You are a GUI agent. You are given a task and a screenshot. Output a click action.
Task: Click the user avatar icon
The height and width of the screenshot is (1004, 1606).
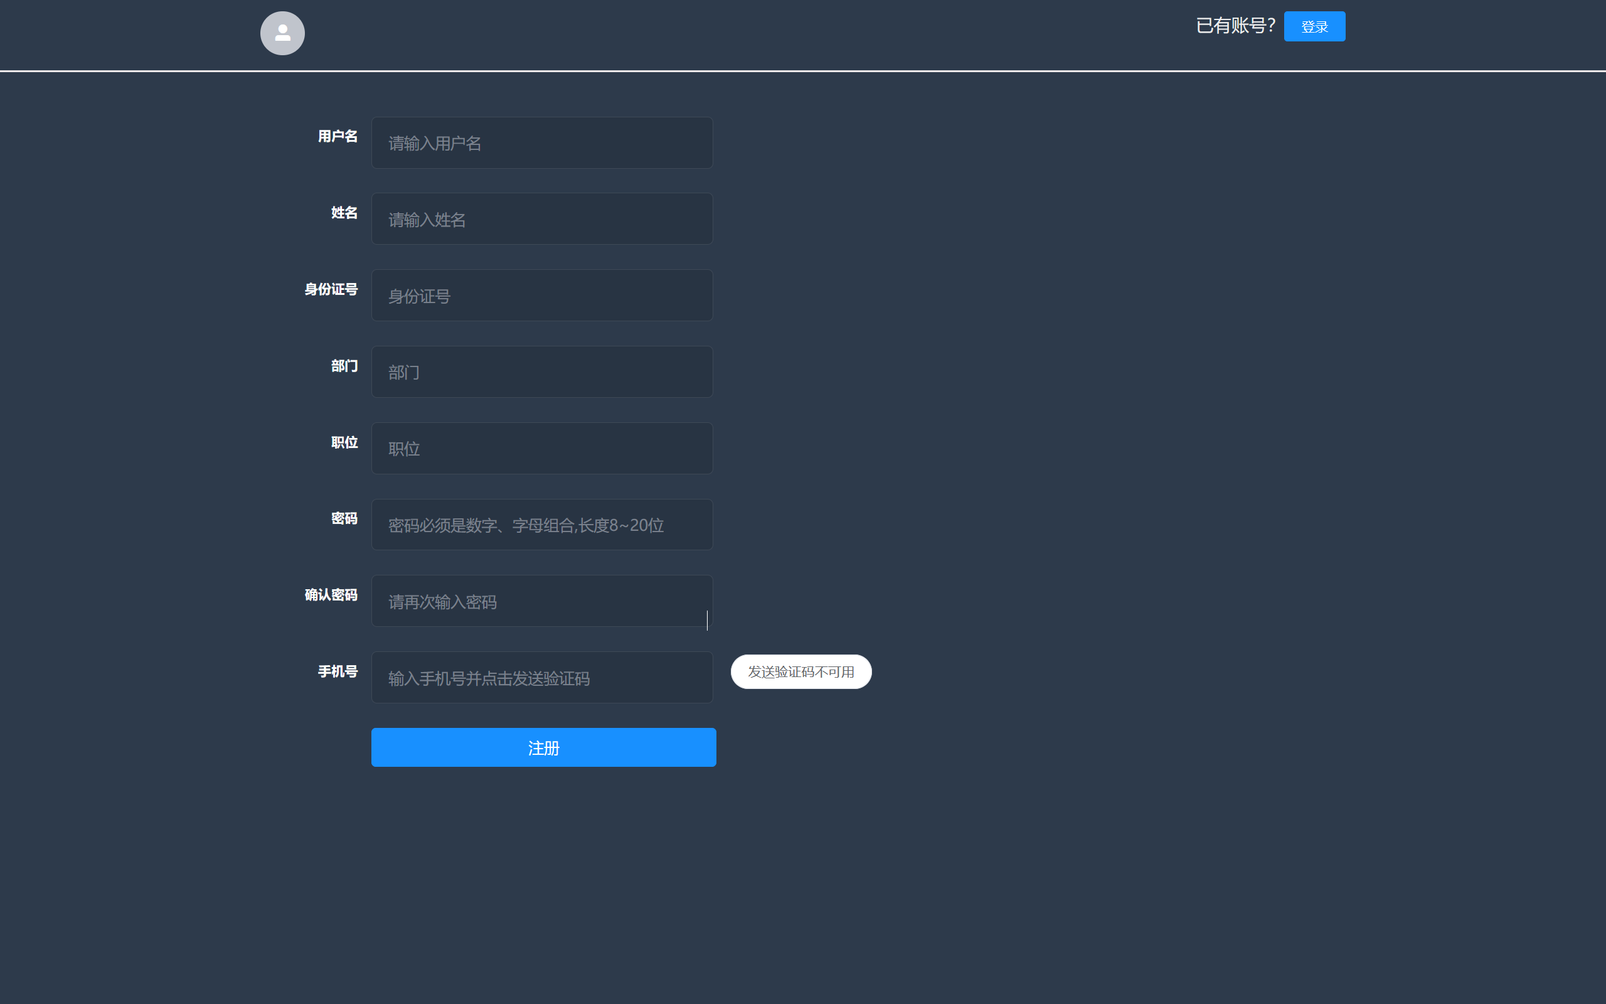tap(282, 33)
